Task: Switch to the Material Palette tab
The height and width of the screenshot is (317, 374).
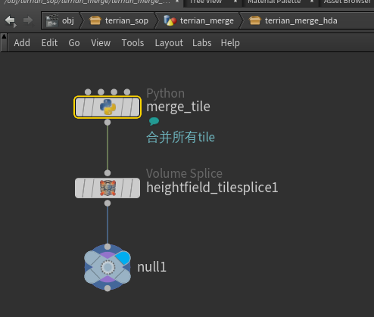Action: (274, 2)
